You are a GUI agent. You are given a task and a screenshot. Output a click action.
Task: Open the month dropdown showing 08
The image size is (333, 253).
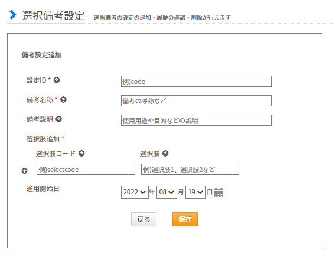166,192
